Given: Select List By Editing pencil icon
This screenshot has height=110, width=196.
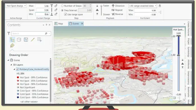Looking at the screenshot, I should (33, 40).
